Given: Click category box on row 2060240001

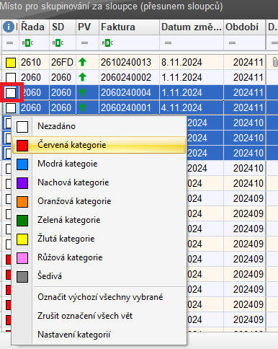Looking at the screenshot, I should [11, 107].
